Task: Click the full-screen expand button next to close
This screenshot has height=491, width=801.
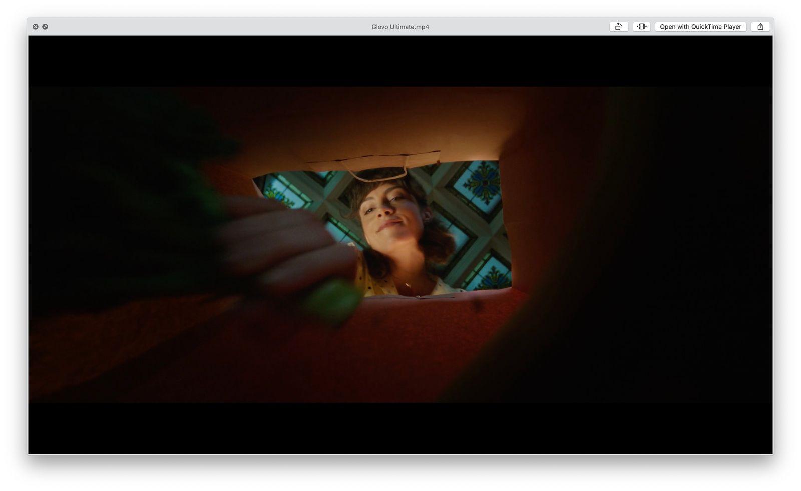Action: (45, 27)
